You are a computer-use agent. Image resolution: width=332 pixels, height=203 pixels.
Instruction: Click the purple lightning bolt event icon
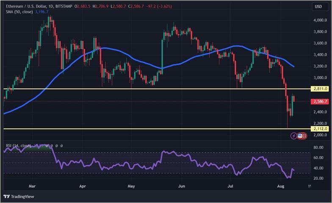(x=293, y=136)
